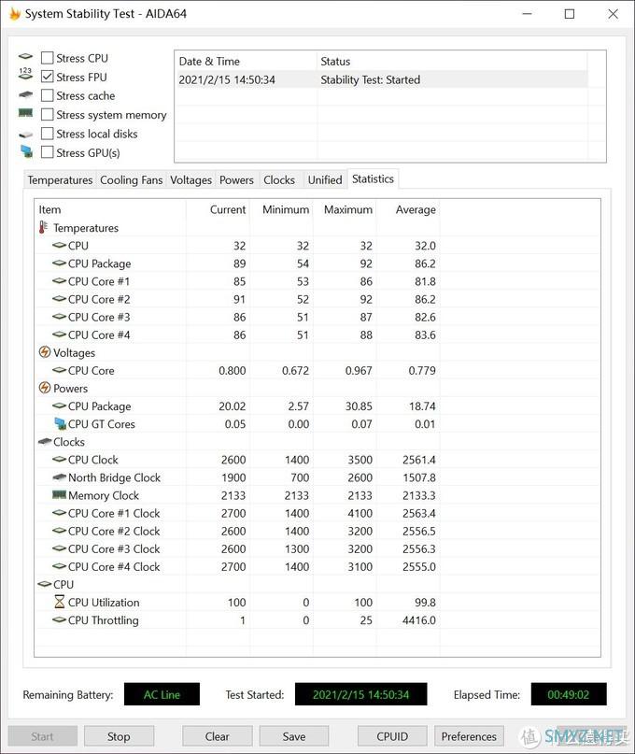Click the CPU Core #4 Clock icon
This screenshot has width=635, height=754.
[x=59, y=566]
